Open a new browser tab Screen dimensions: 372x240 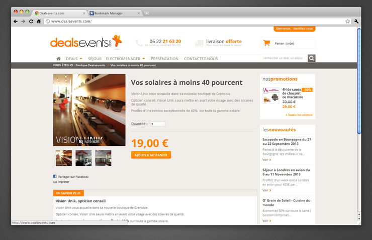click(147, 13)
